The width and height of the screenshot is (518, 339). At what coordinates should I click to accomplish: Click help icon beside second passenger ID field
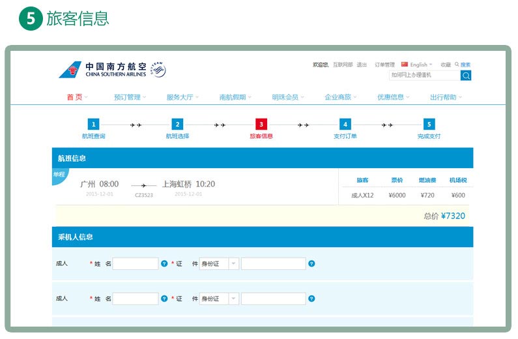point(311,299)
